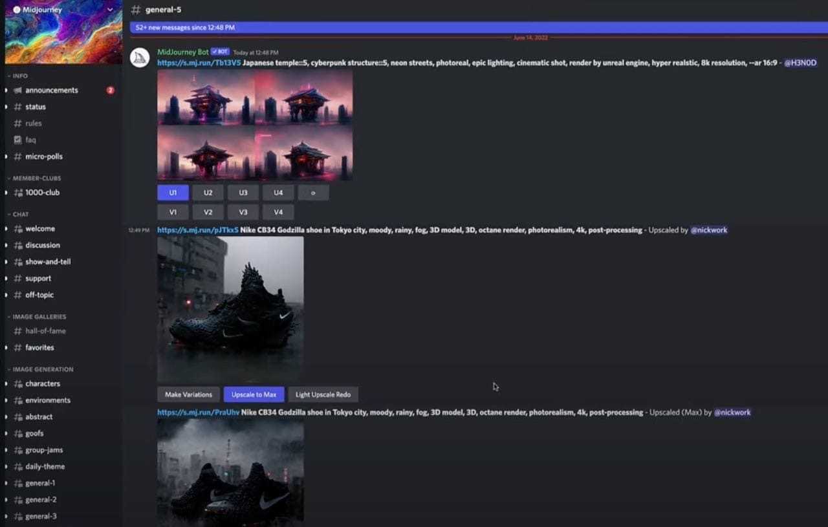This screenshot has width=828, height=527.
Task: Open the rules channel
Action: tap(34, 123)
